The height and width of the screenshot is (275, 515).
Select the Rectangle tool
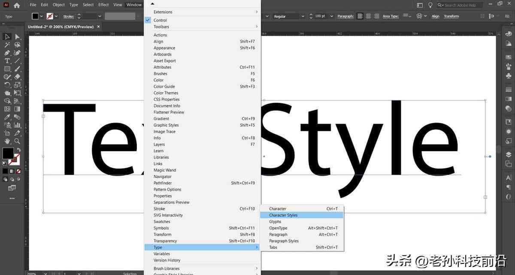[7, 69]
